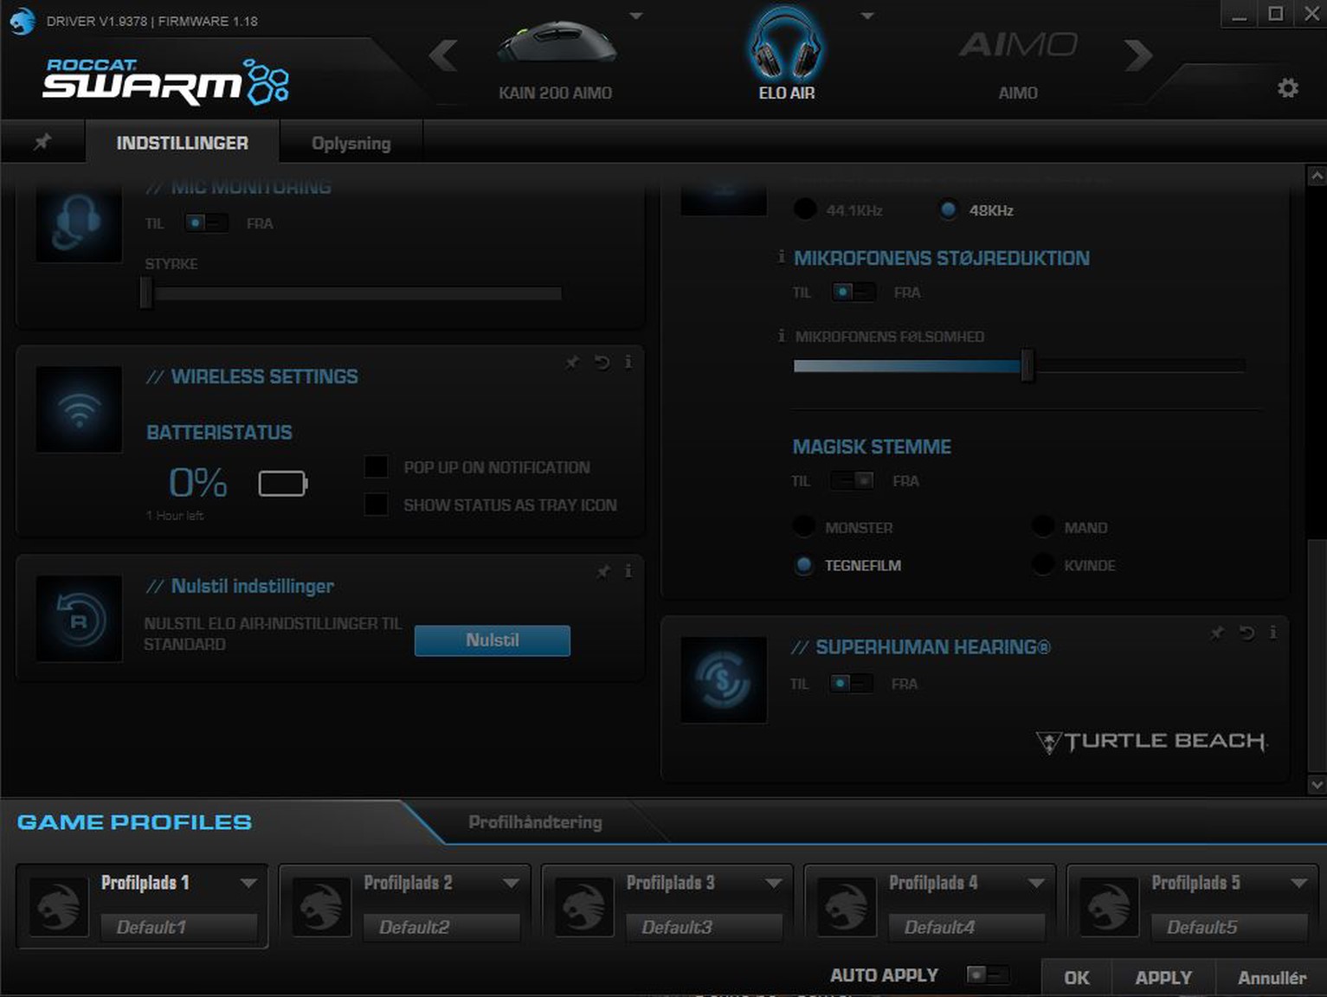The width and height of the screenshot is (1327, 997).
Task: Reset Superhuman Hearing panel with undo icon
Action: point(1246,633)
